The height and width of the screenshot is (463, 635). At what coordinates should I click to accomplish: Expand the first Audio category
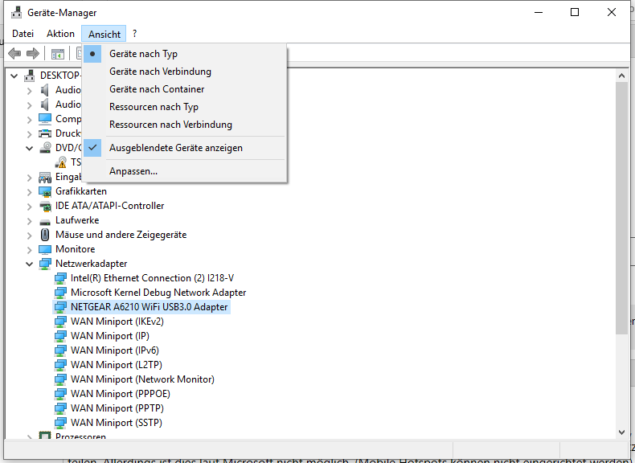(x=30, y=91)
